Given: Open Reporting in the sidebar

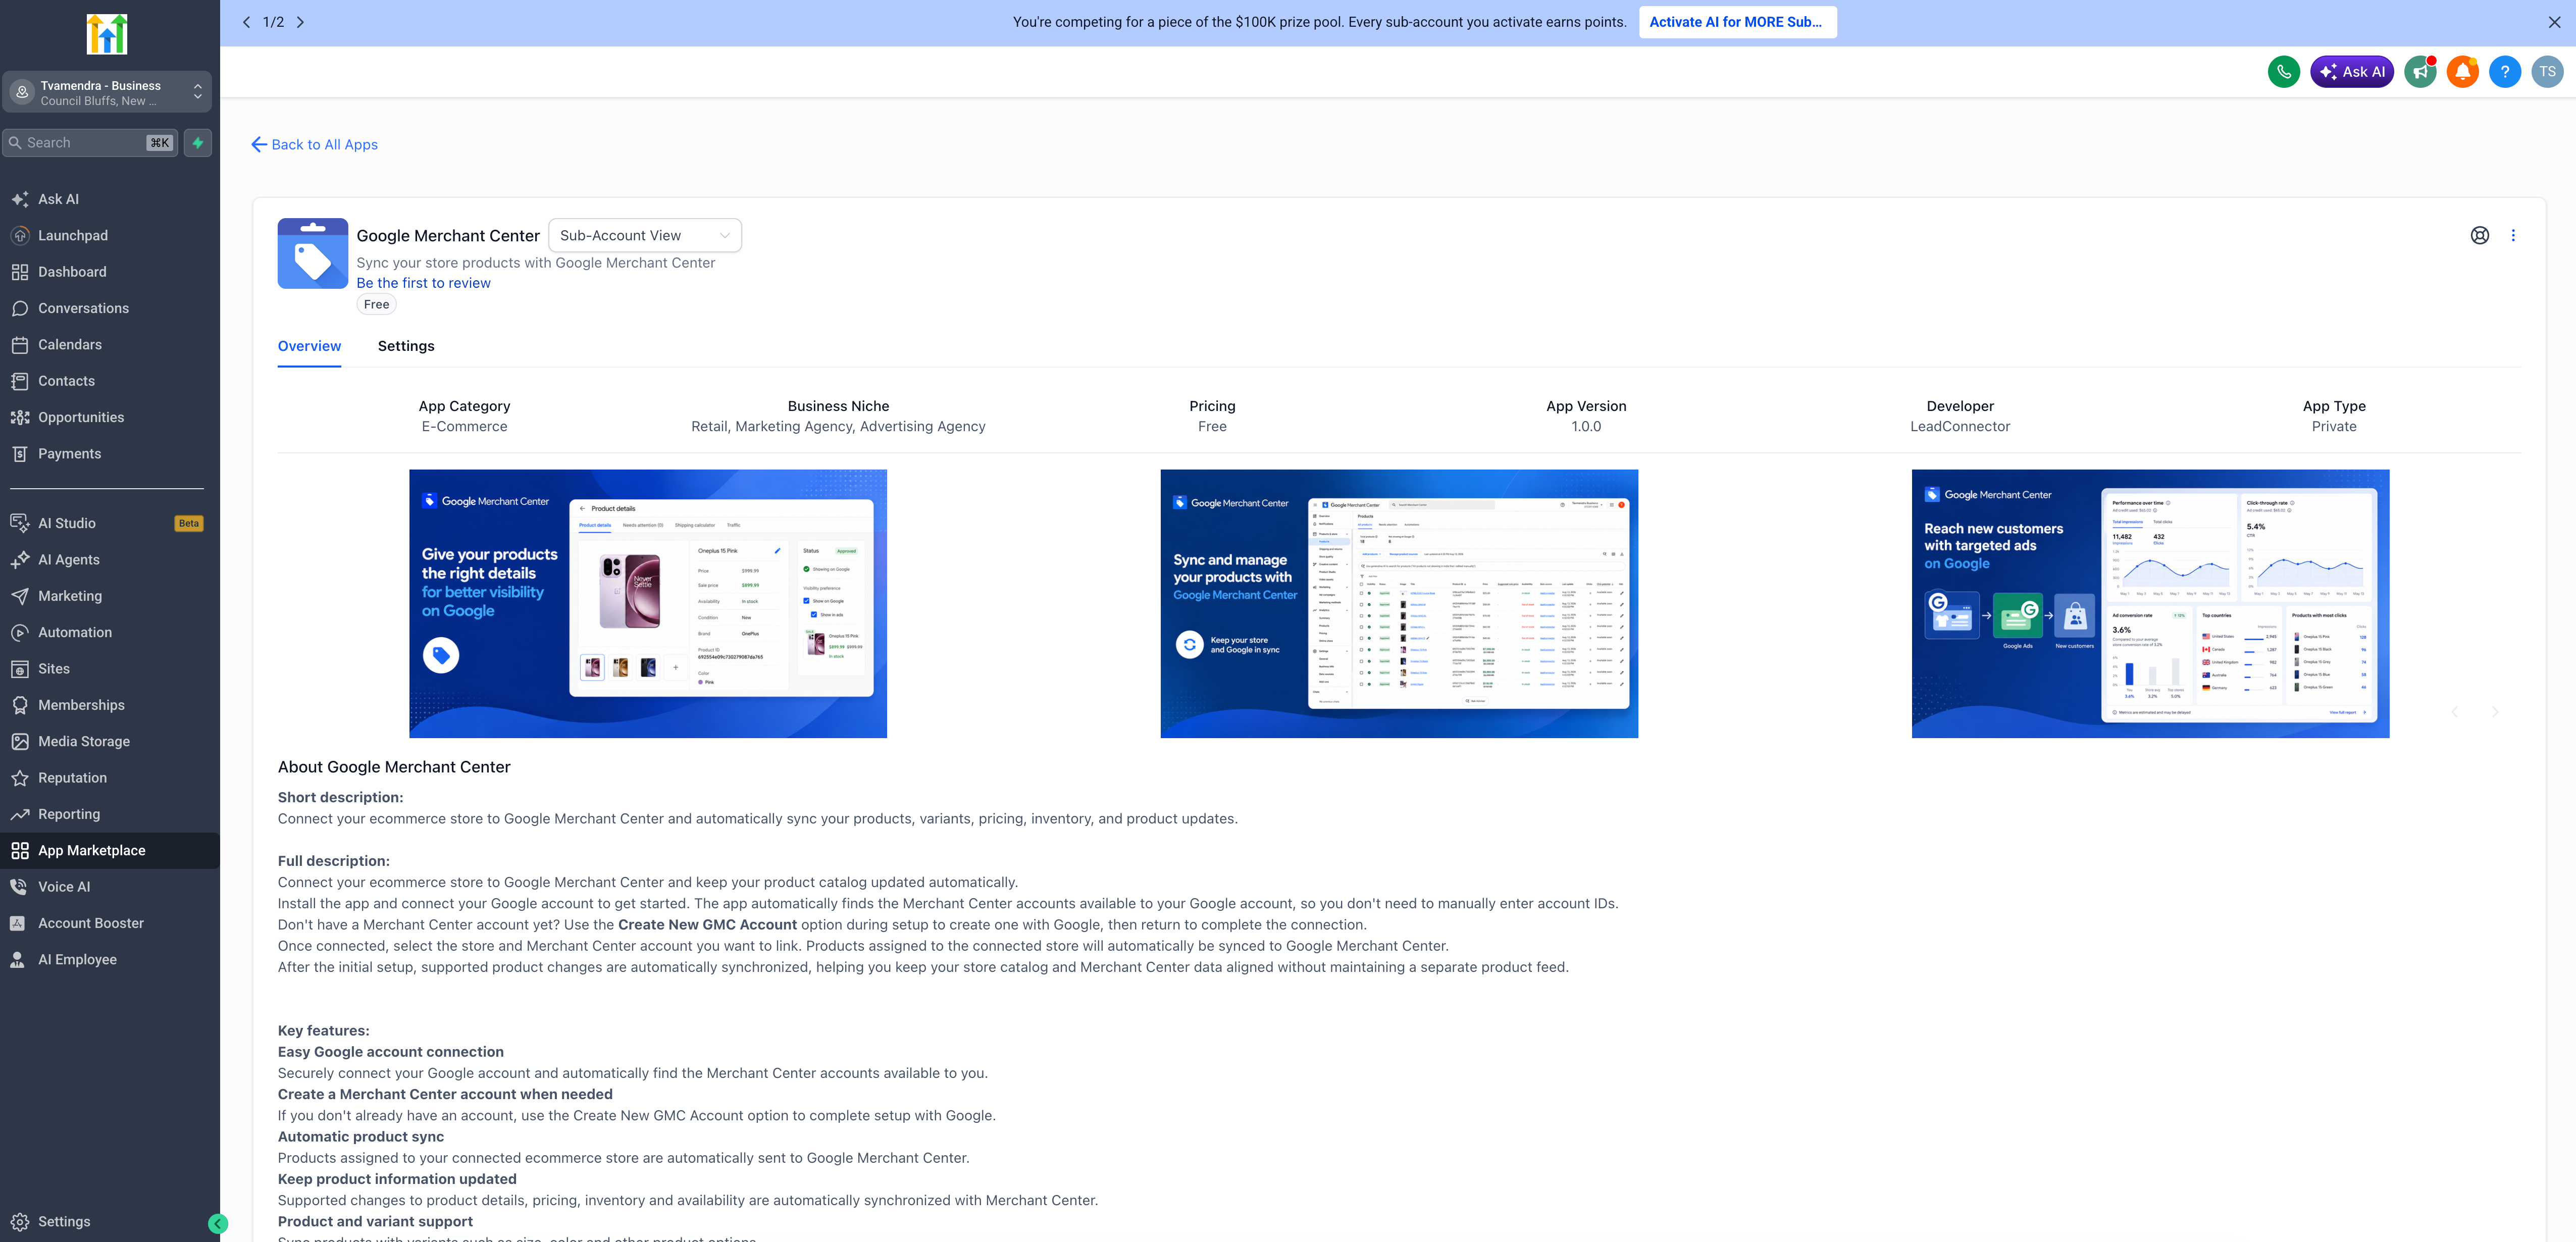Looking at the screenshot, I should coord(110,814).
